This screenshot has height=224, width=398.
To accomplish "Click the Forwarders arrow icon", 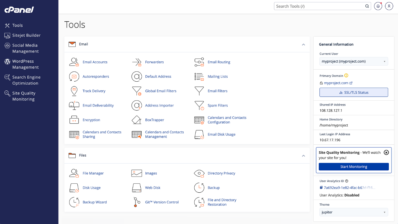I will click(x=137, y=62).
